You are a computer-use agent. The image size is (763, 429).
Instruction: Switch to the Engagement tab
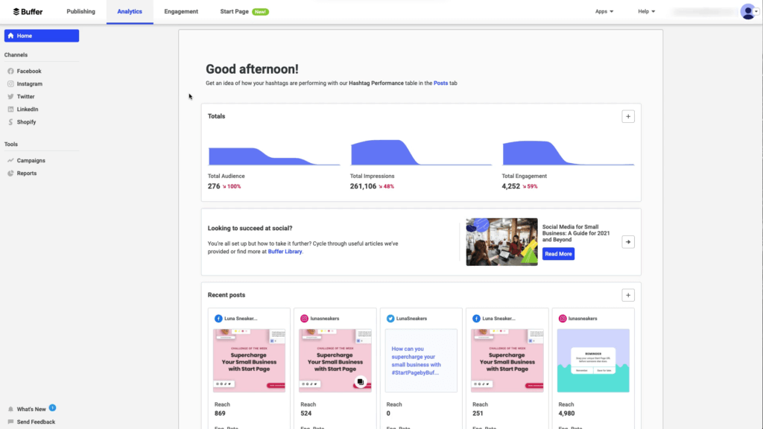pyautogui.click(x=181, y=12)
